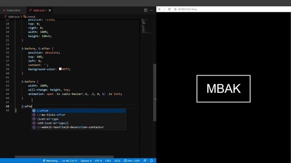This screenshot has width=291, height=163.
Task: Click 'left: 0;' code line
Action: [x=35, y=61]
